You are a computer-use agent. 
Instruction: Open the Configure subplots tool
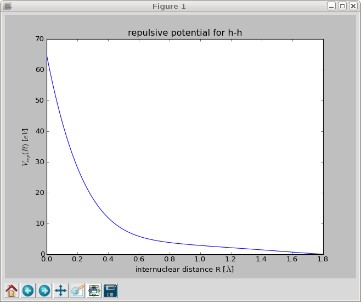point(94,290)
